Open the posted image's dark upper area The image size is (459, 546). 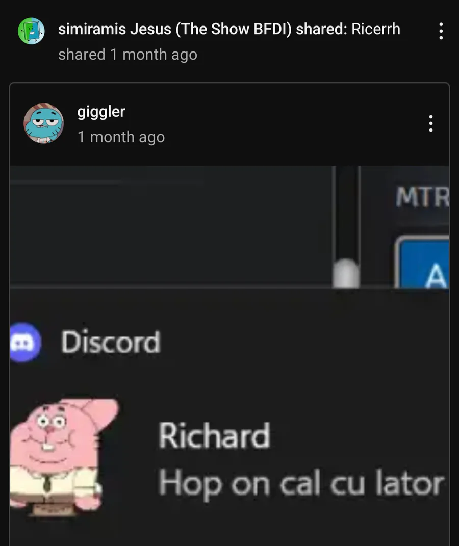[x=171, y=226]
